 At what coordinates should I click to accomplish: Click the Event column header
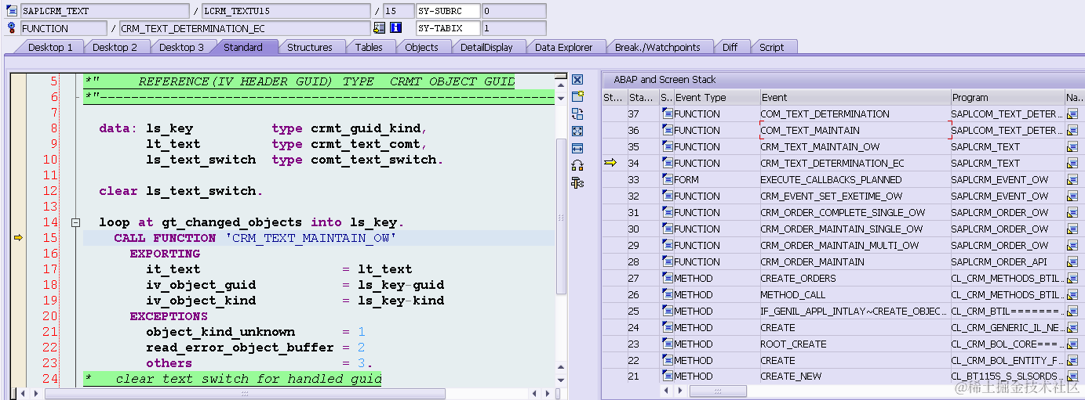[854, 98]
